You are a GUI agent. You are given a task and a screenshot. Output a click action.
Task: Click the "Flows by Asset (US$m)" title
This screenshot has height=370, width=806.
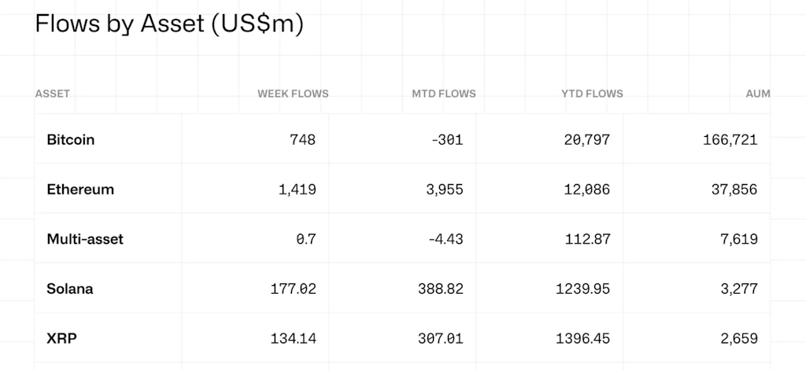tap(169, 24)
